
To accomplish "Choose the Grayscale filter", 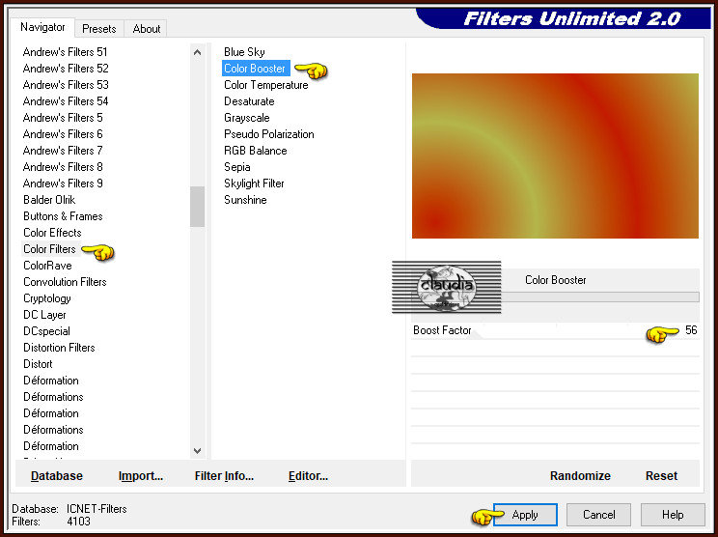I will point(246,118).
